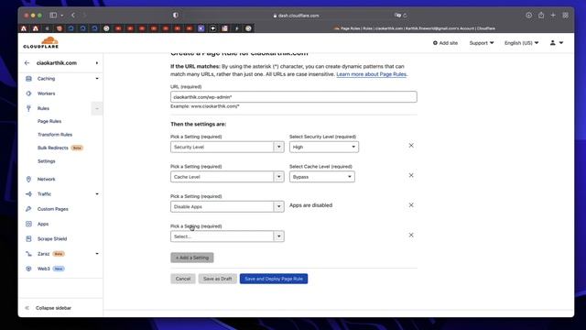Open Transform Rules in sidebar
The width and height of the screenshot is (586, 330).
click(55, 135)
